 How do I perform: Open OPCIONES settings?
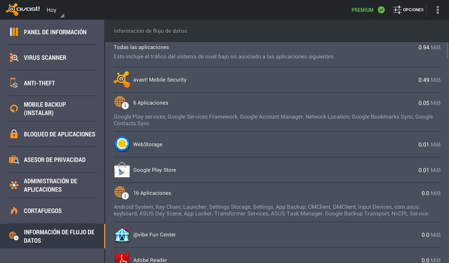(x=408, y=10)
